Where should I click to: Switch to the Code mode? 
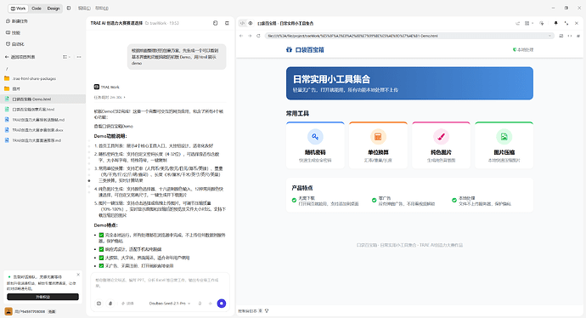(37, 9)
